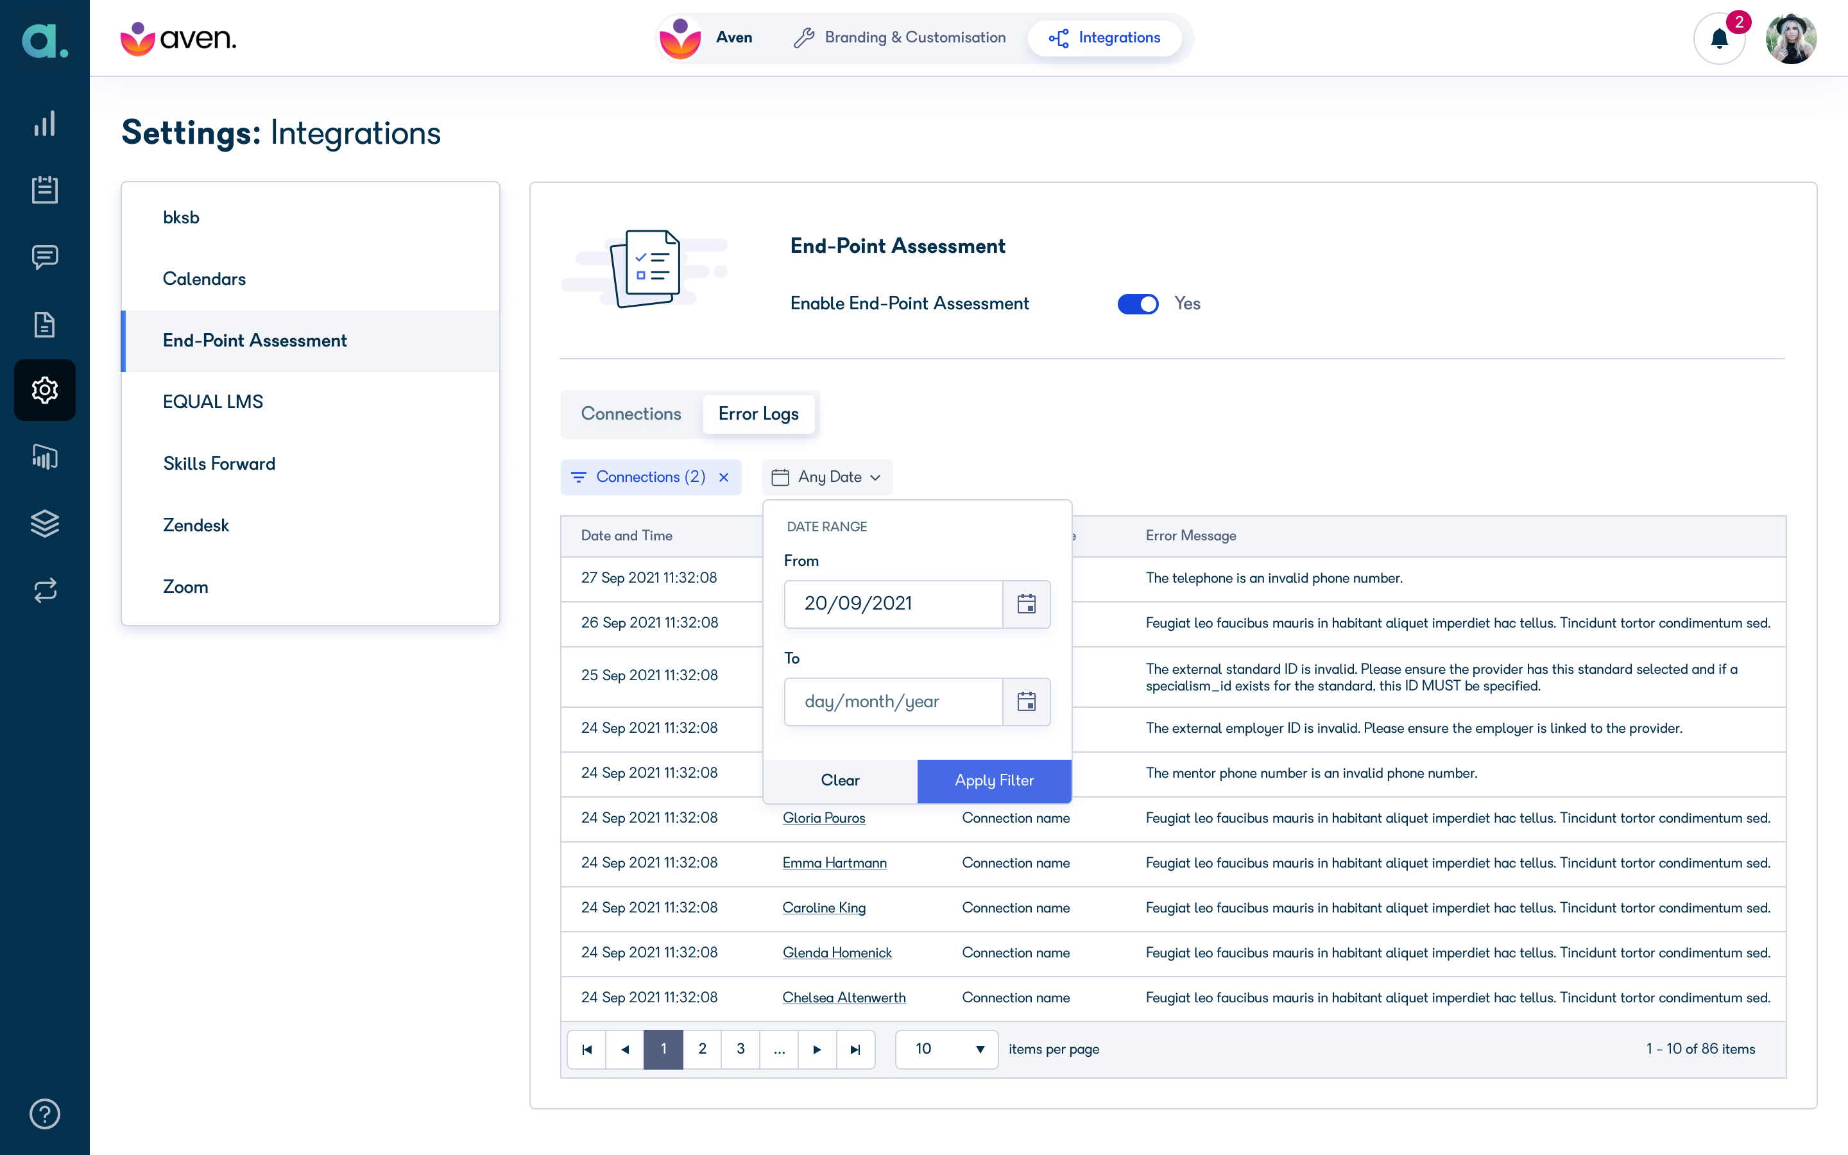Screen dimensions: 1848x1155
Task: Go to the next page arrow
Action: (817, 1049)
